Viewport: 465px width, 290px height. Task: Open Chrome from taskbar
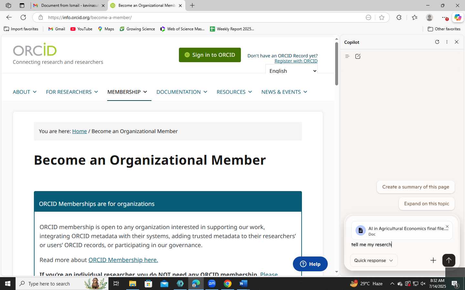[x=228, y=284]
